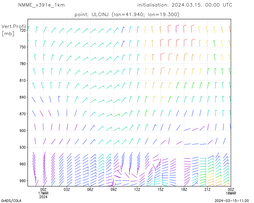Click the 720 pressure level label

click(23, 30)
